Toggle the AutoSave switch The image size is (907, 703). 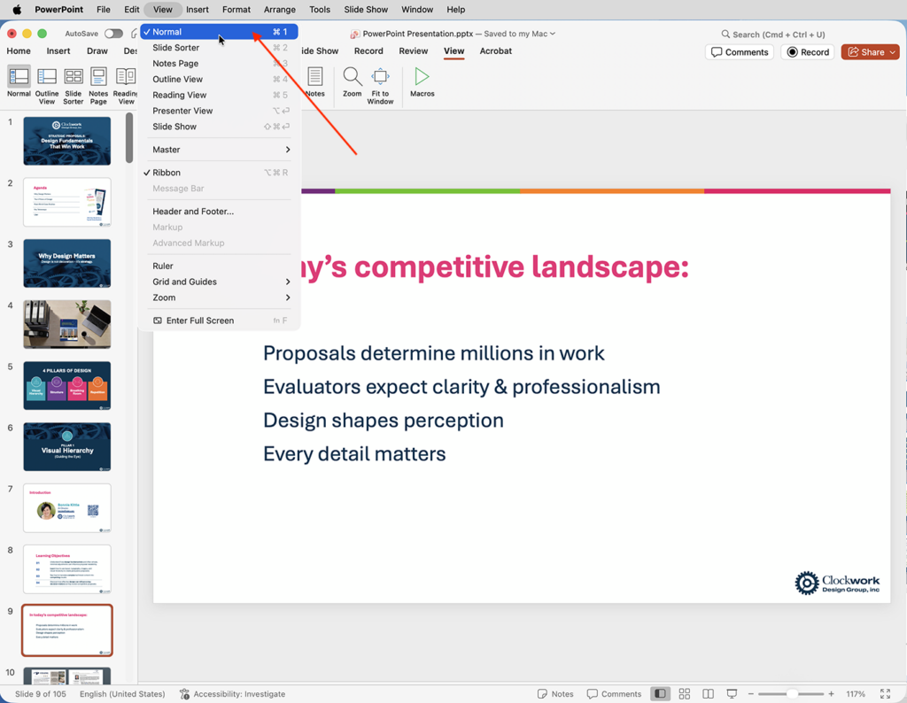113,34
